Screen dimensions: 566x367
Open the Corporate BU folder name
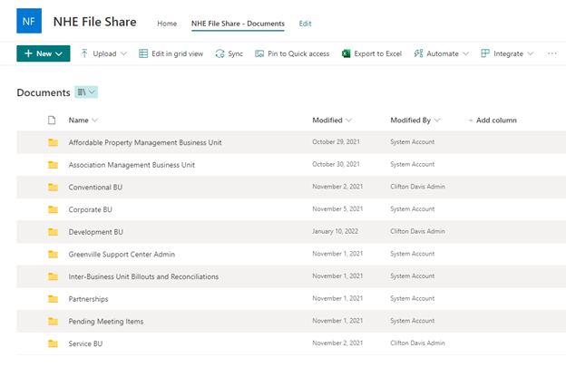coord(90,209)
